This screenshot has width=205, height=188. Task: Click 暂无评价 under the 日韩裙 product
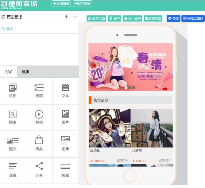click(x=165, y=161)
